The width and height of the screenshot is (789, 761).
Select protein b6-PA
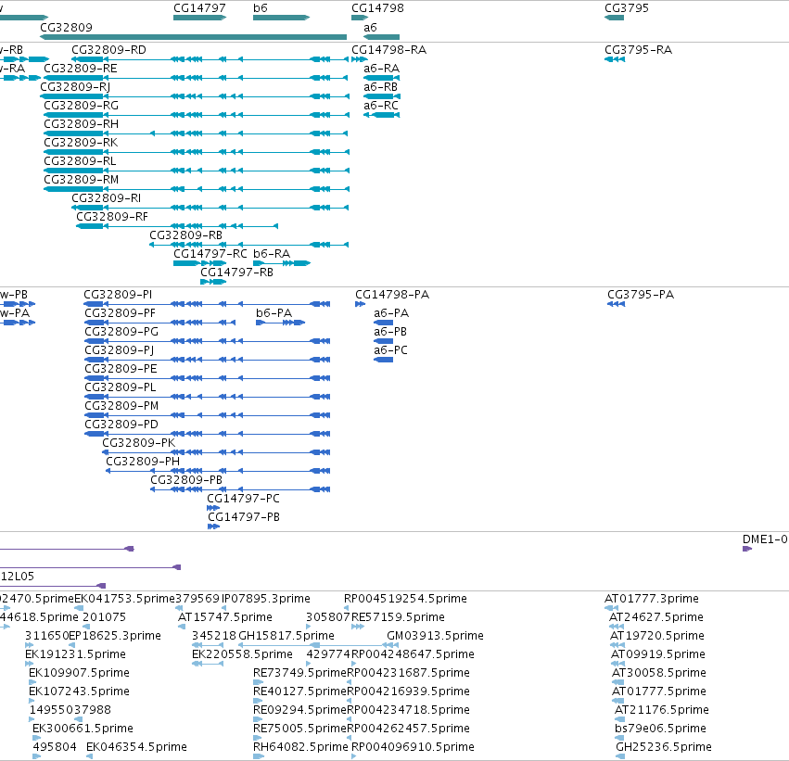point(280,323)
